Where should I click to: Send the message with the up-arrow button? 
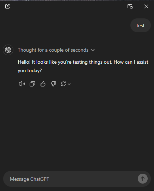click(x=143, y=179)
